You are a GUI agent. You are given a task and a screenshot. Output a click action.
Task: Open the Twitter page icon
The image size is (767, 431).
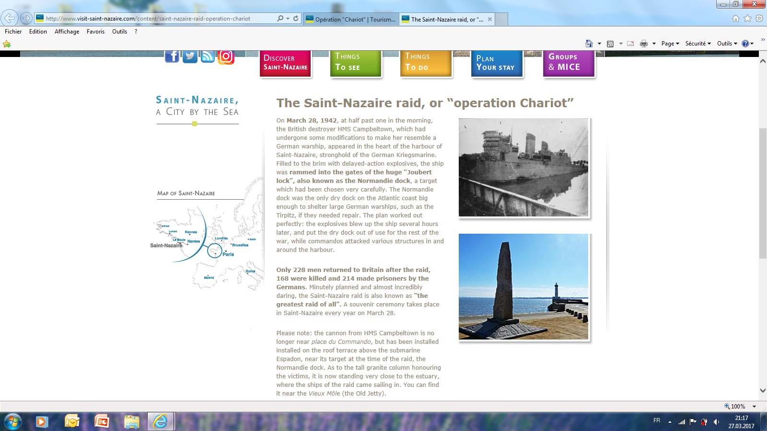point(190,57)
